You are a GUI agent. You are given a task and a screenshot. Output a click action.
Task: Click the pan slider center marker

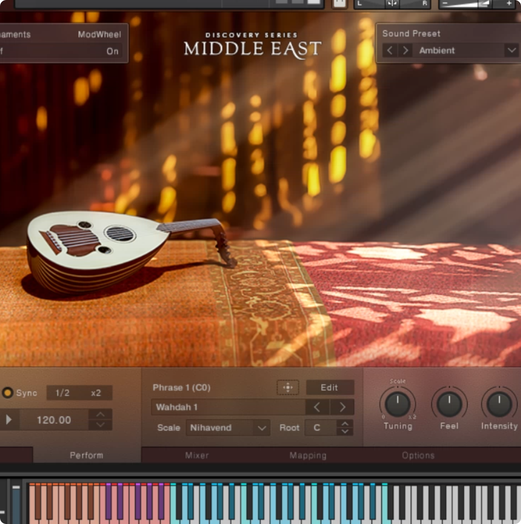392,3
